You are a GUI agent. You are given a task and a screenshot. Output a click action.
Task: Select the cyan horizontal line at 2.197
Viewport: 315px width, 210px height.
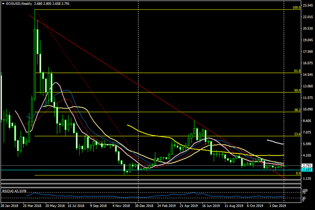point(151,170)
